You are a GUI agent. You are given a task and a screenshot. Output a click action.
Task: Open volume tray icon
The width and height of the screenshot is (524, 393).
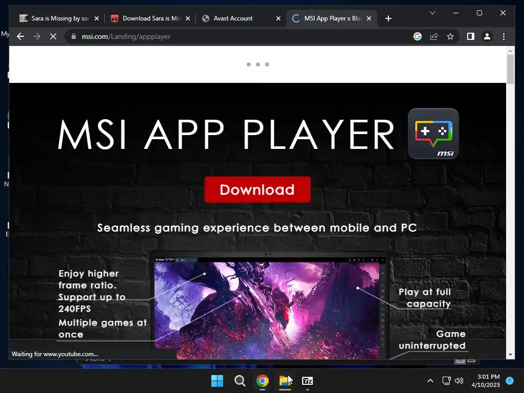(x=459, y=381)
